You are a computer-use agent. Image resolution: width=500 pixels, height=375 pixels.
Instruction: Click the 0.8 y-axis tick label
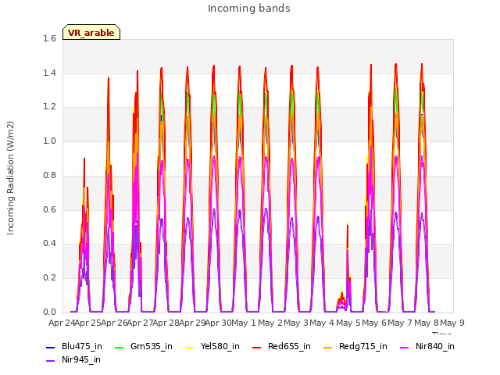coord(49,175)
